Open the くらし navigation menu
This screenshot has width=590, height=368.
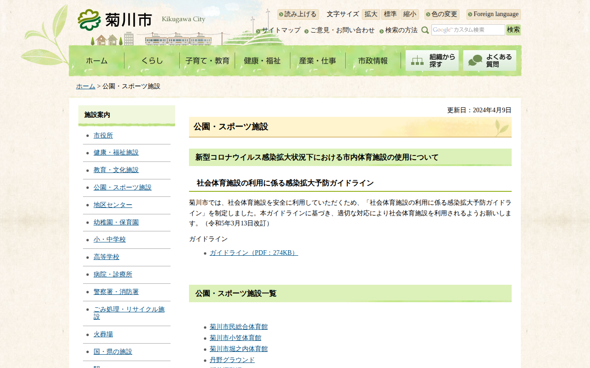152,61
